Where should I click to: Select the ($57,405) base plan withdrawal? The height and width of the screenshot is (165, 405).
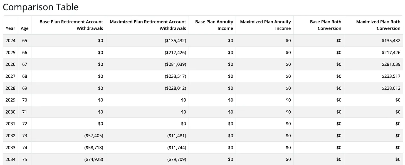click(x=93, y=136)
